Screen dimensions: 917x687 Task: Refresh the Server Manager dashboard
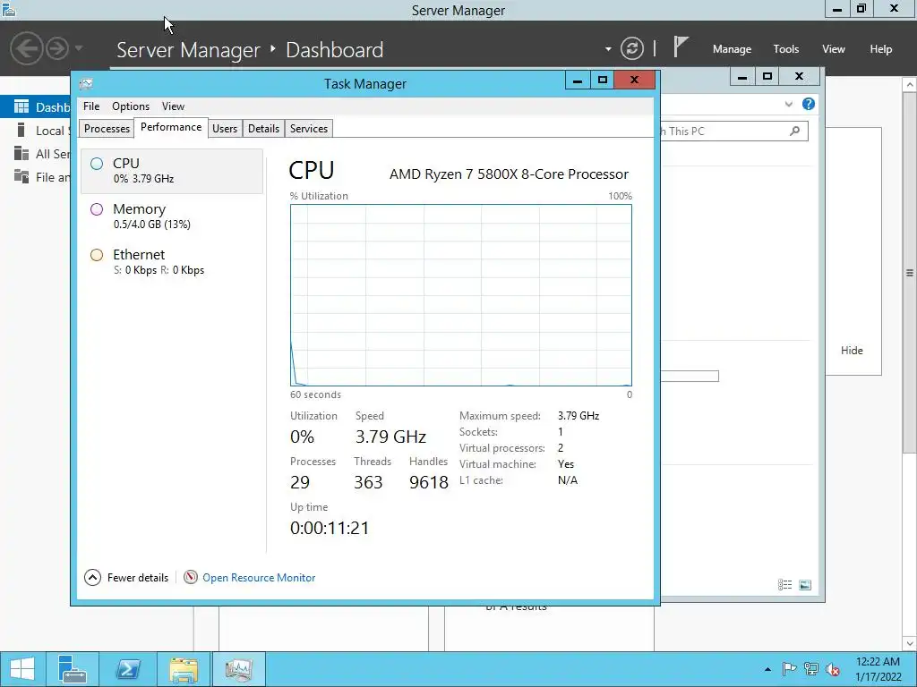(x=631, y=48)
